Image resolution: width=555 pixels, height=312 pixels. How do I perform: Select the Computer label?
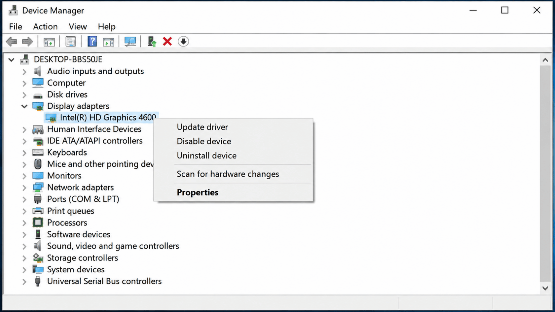(66, 83)
